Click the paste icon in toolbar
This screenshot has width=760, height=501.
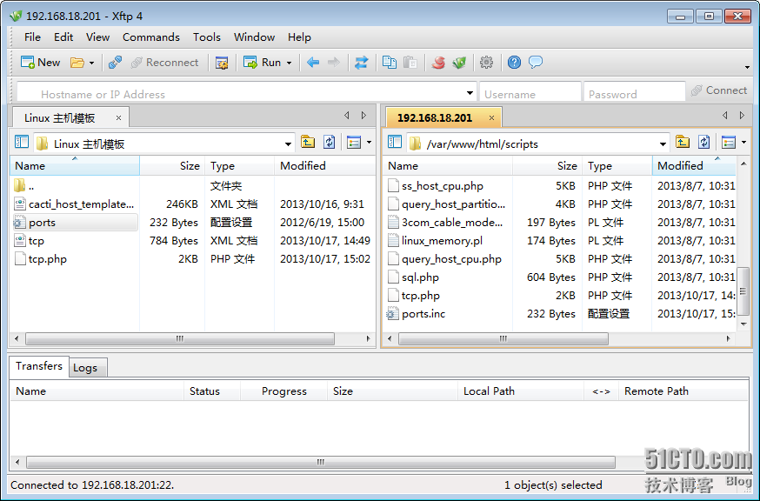pos(410,62)
